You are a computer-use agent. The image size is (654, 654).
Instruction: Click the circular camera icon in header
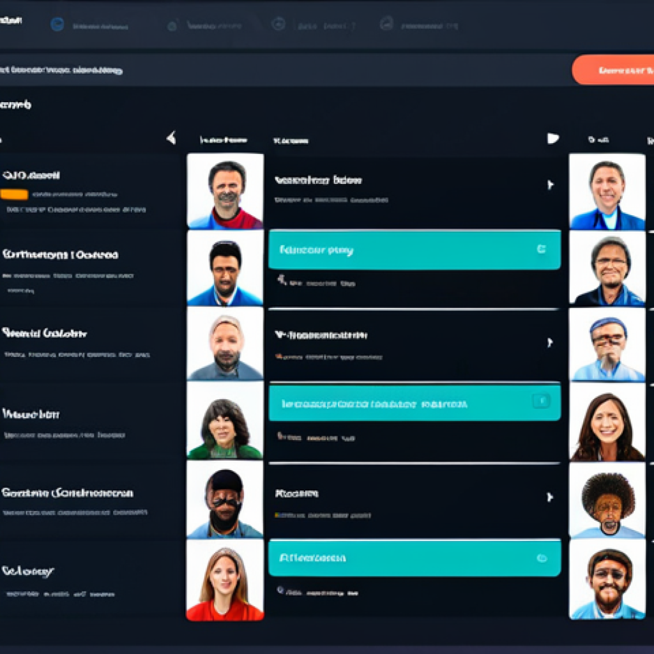click(171, 26)
